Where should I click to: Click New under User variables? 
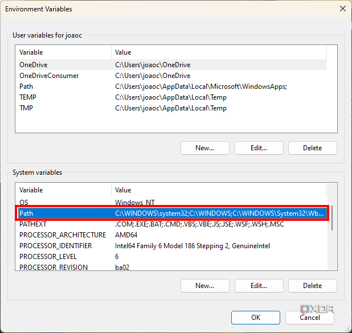[204, 148]
